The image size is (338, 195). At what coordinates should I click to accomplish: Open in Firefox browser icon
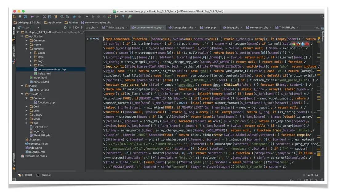pyautogui.click(x=298, y=44)
